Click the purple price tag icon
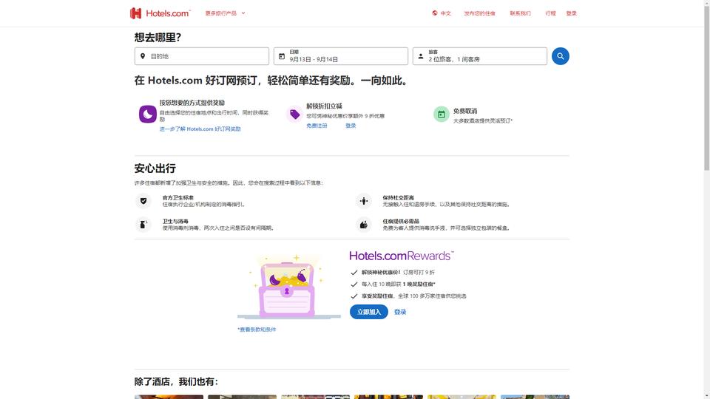This screenshot has width=710, height=399. [x=295, y=115]
